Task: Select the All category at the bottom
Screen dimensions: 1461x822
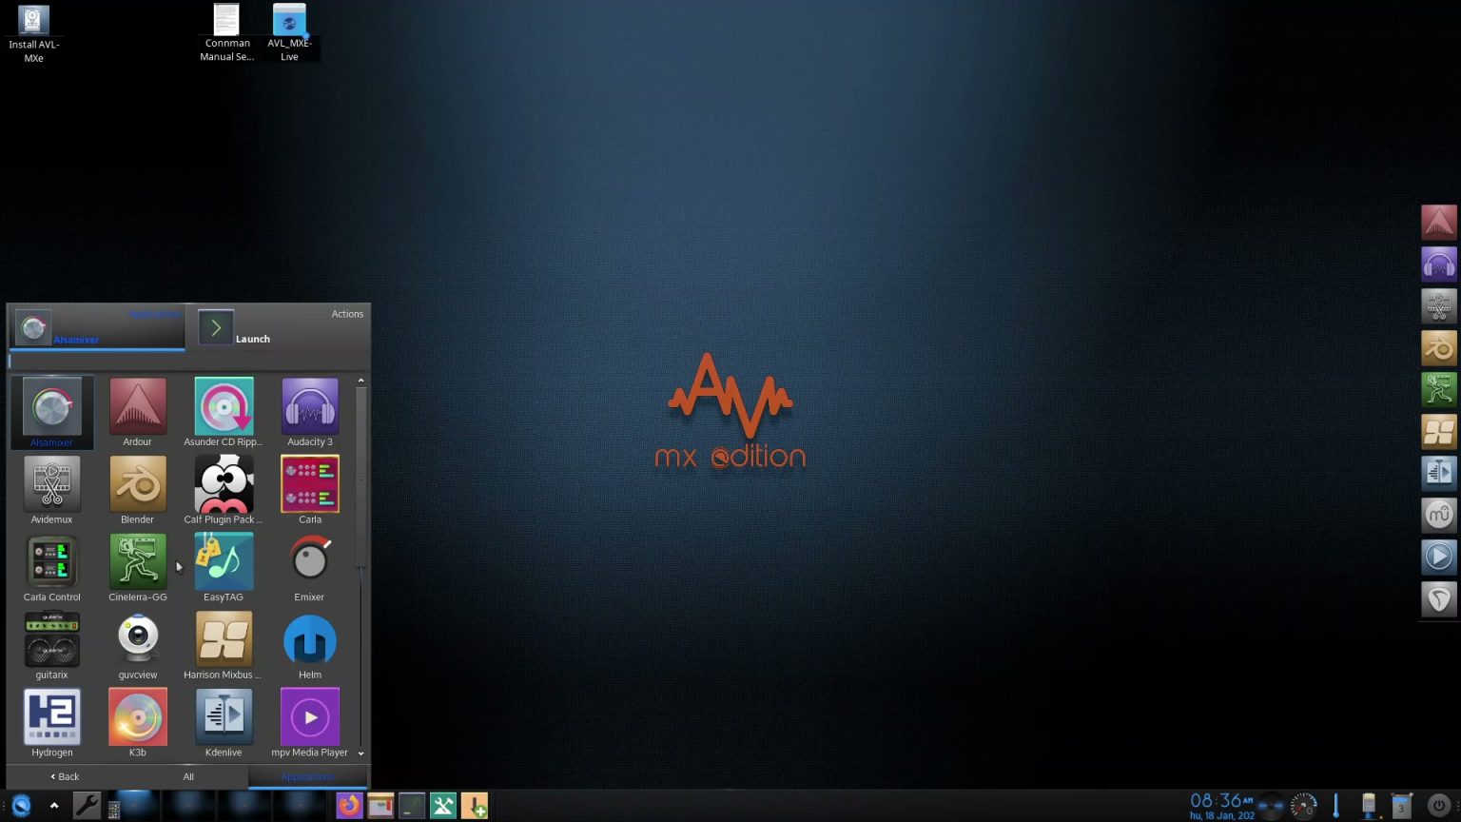Action: 187,776
